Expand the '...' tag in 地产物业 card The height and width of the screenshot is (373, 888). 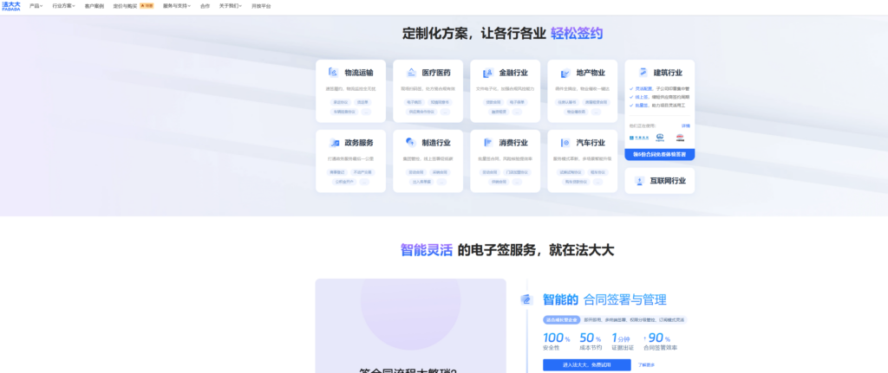(x=596, y=112)
